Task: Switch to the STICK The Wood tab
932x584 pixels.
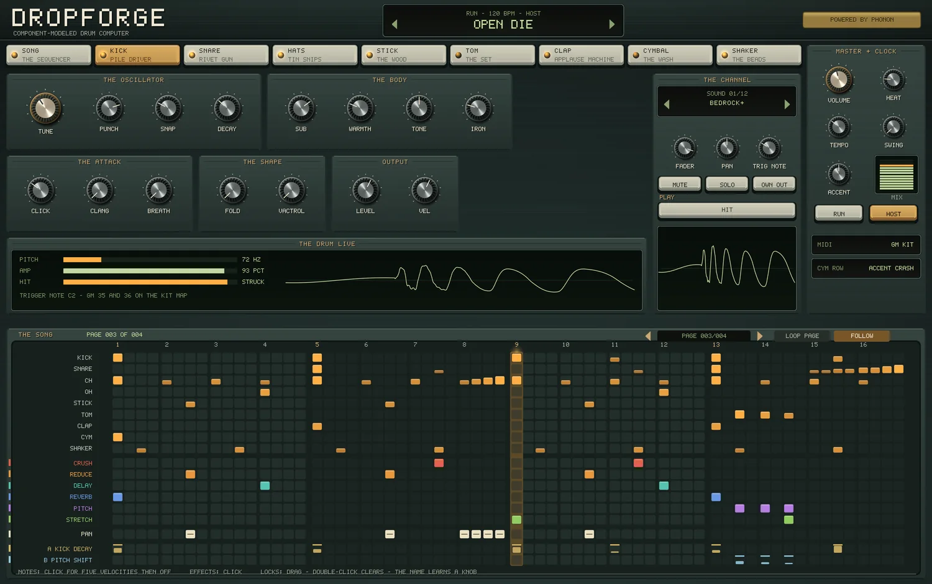Action: click(404, 55)
